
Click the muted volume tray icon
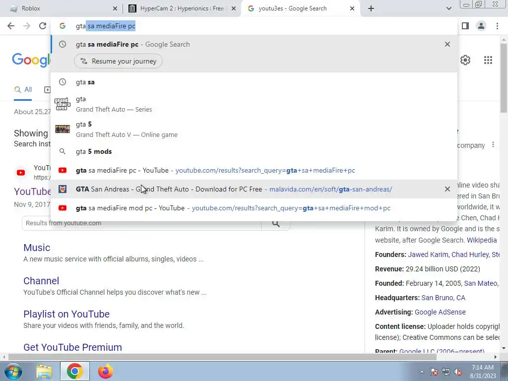pyautogui.click(x=458, y=372)
